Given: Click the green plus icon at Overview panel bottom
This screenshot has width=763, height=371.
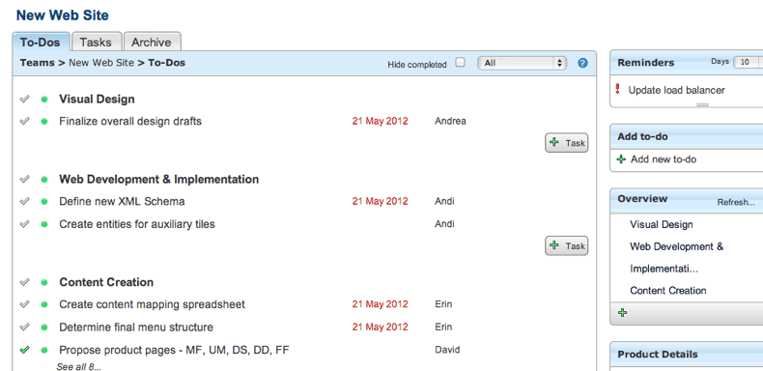Looking at the screenshot, I should pyautogui.click(x=621, y=313).
